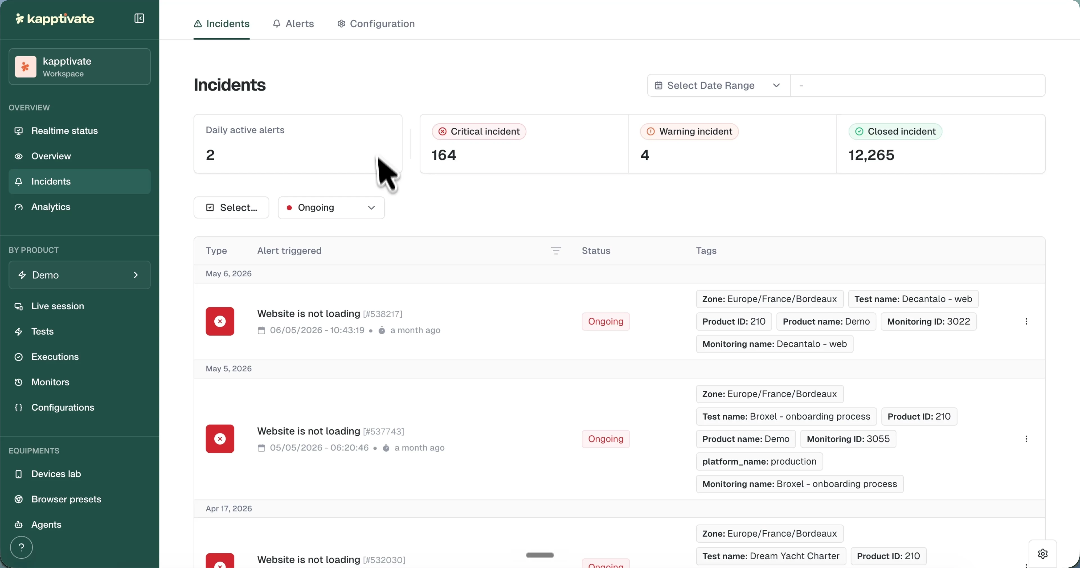This screenshot has width=1080, height=568.
Task: Open Executions in sidebar
Action: (x=80, y=357)
